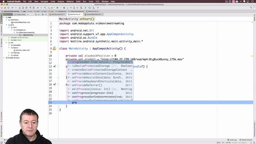This screenshot has height=144, width=256.
Task: Choose onProvideReferrer() suggestion
Action: 100,85
